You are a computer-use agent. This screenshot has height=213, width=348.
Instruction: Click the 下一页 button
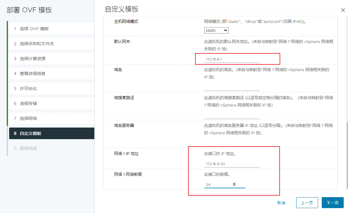pyautogui.click(x=332, y=203)
